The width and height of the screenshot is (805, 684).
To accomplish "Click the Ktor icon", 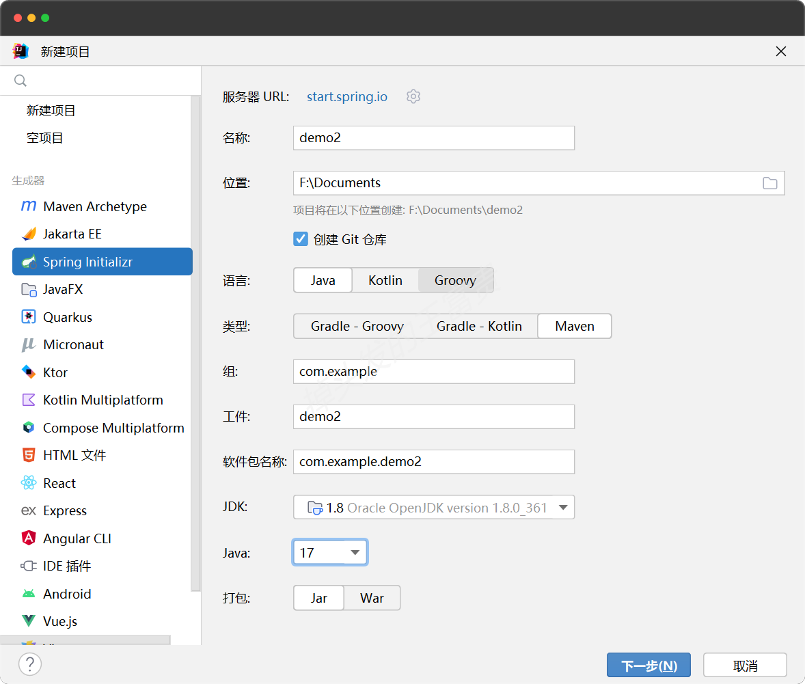I will (29, 372).
